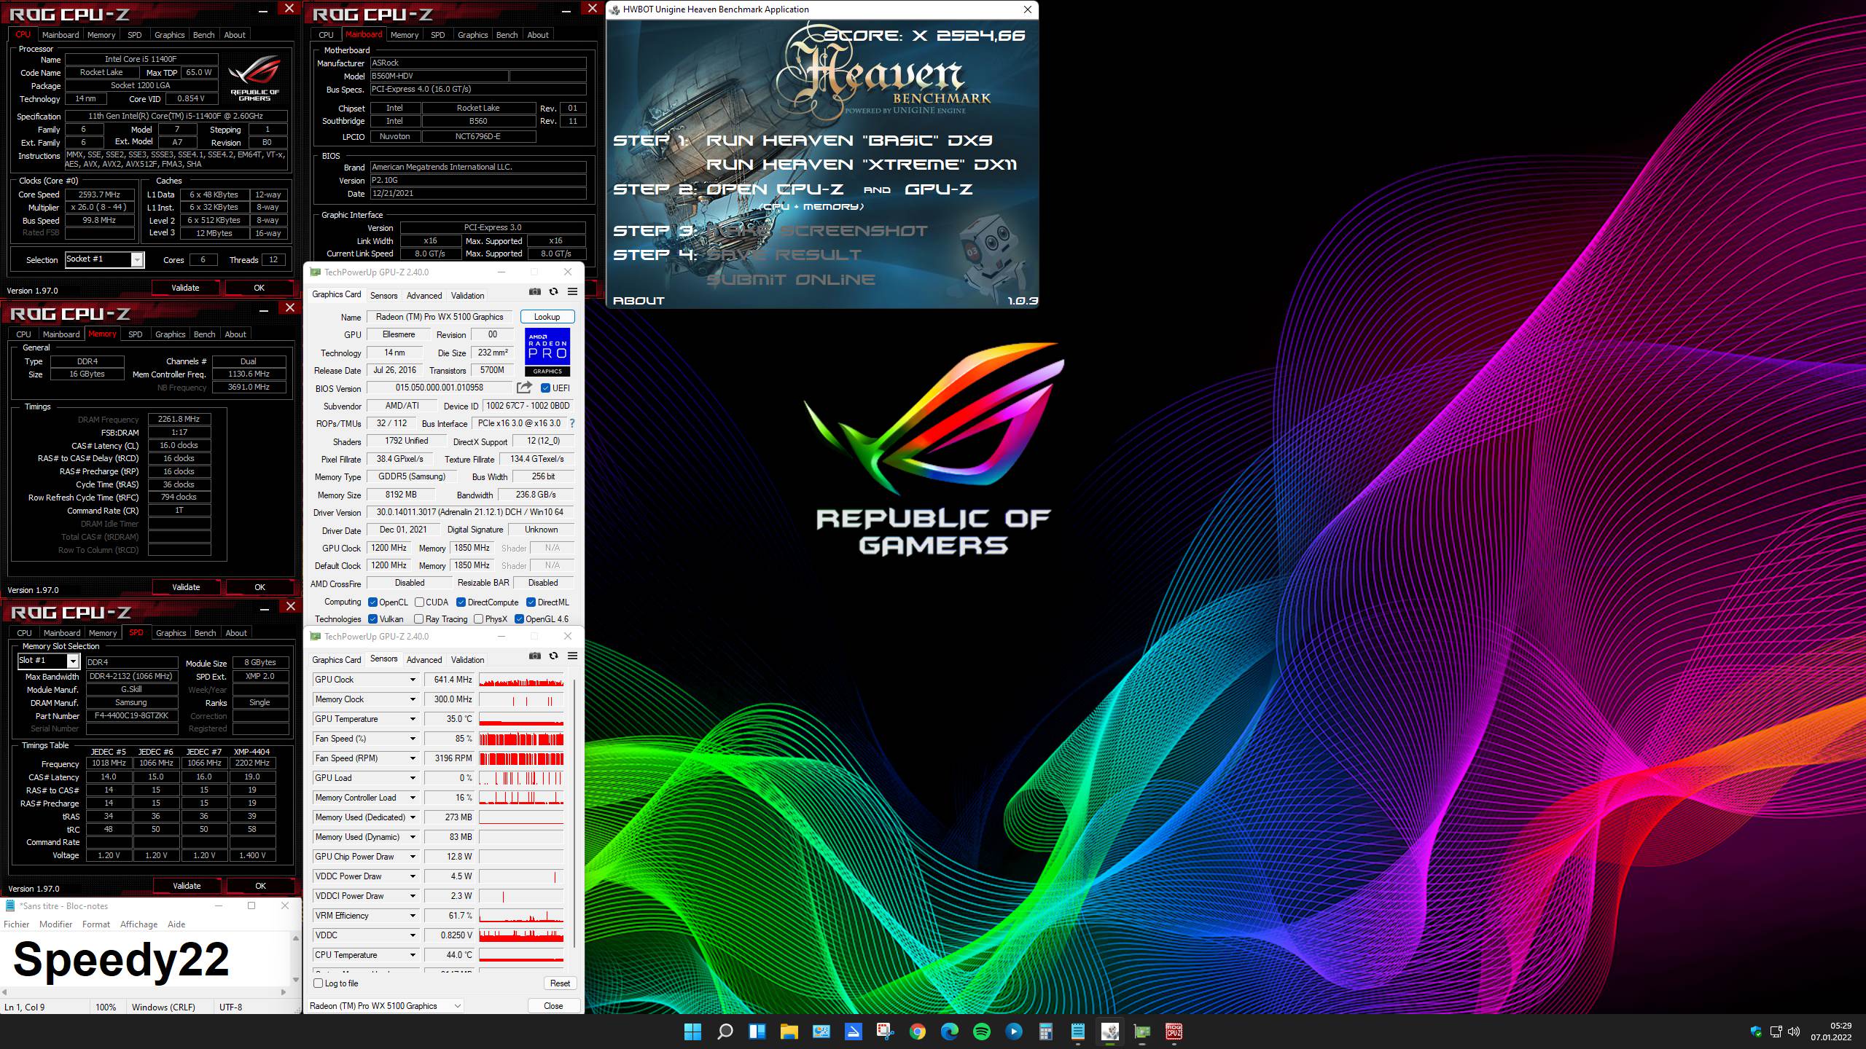The image size is (1866, 1049).
Task: Open GPU Clock sensor dropdown
Action: coord(413,680)
